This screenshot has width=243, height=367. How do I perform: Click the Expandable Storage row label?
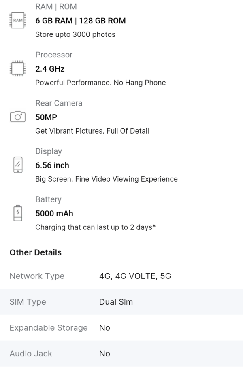[x=49, y=328]
